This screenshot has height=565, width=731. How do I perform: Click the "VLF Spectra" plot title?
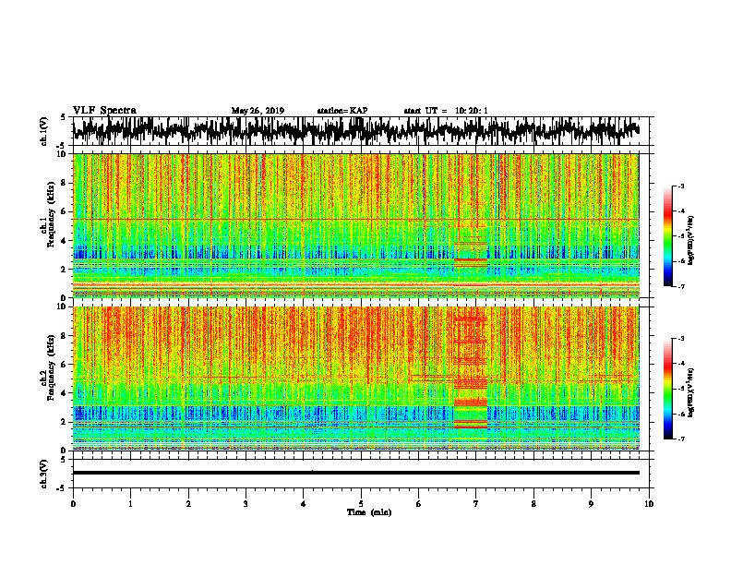104,111
